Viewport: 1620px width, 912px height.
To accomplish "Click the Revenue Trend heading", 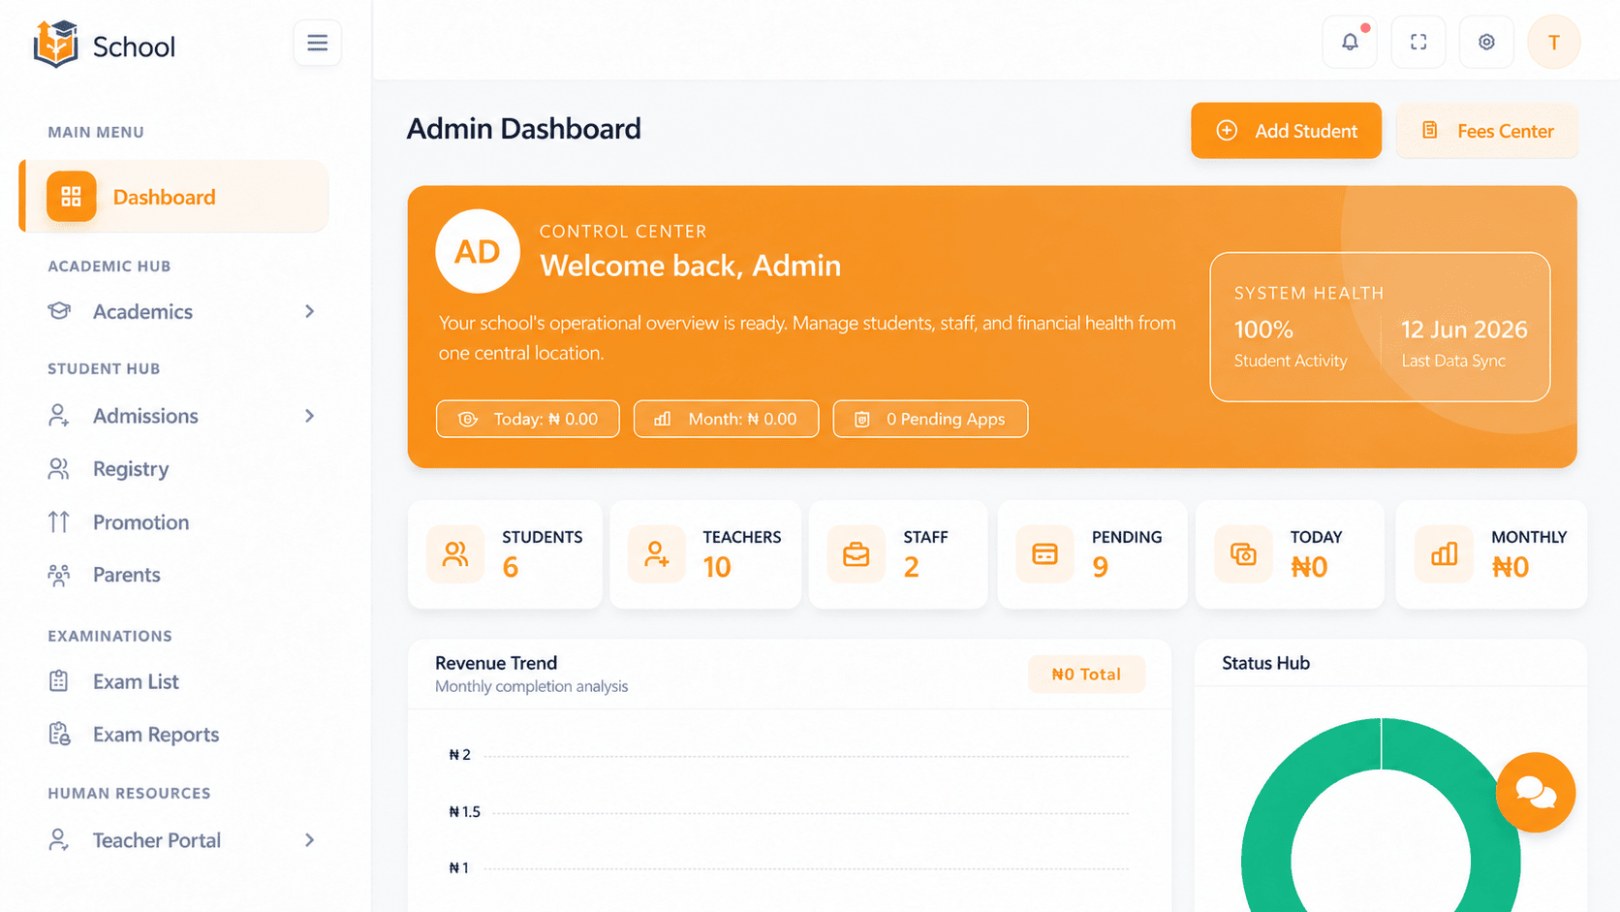I will pos(496,663).
